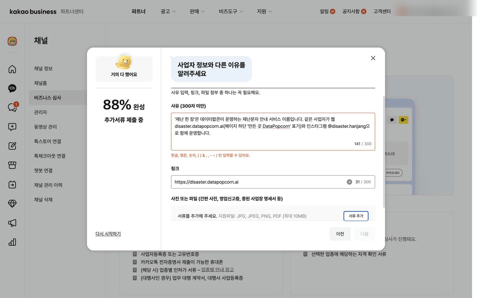Open 공지사항 notices
This screenshot has height=298, width=477.
(354, 12)
